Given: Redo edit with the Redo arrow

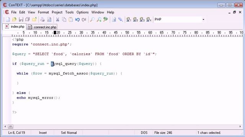Looking at the screenshot, I should 84,19.
